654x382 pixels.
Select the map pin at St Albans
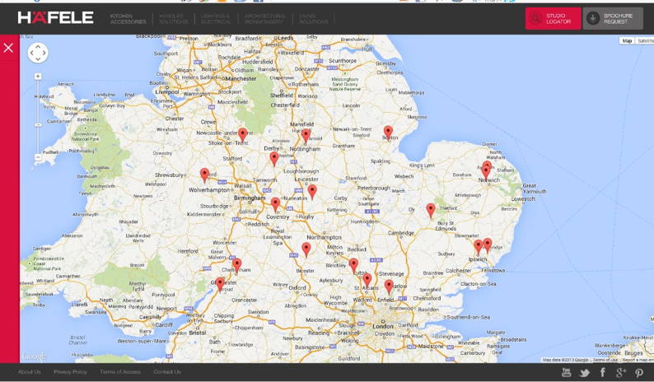point(367,281)
